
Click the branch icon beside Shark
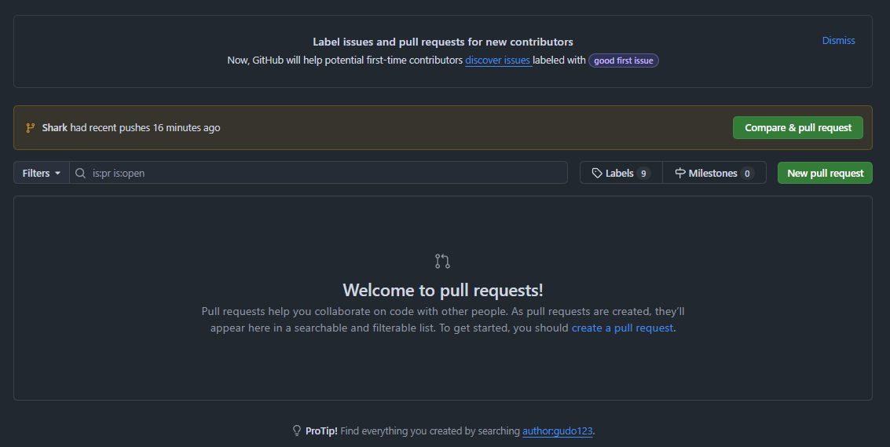coord(31,128)
